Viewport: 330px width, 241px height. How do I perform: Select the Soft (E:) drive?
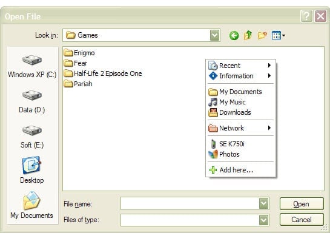click(x=32, y=137)
